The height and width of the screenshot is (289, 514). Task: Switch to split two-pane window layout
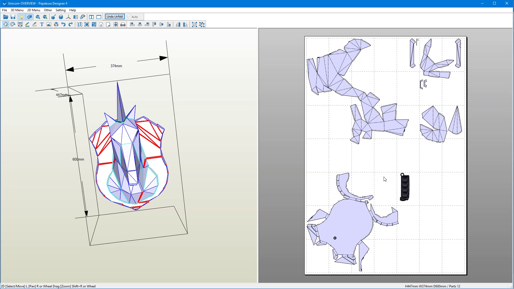click(x=91, y=17)
